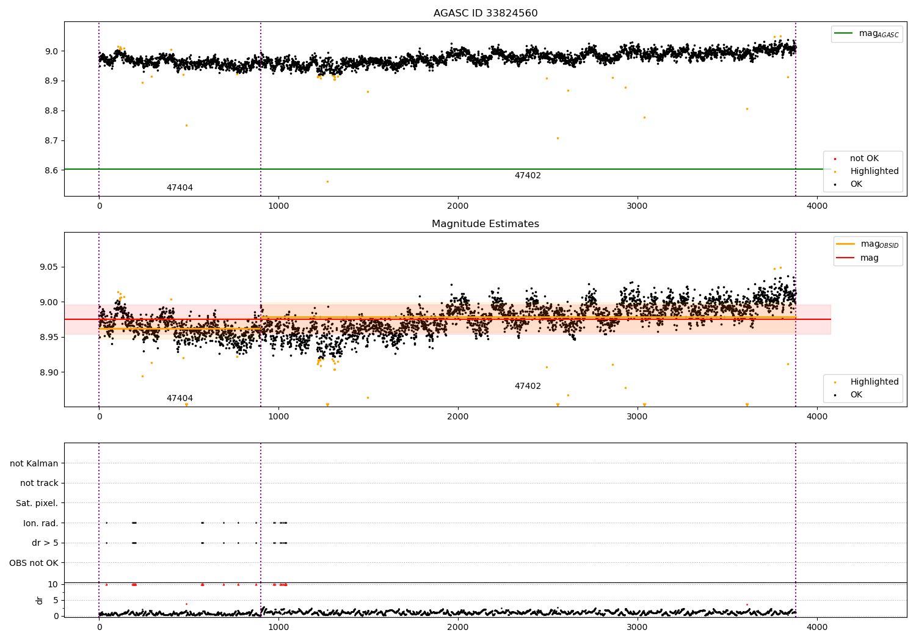Click the green mag AGASC legend line
The image size is (916, 641).
point(844,34)
